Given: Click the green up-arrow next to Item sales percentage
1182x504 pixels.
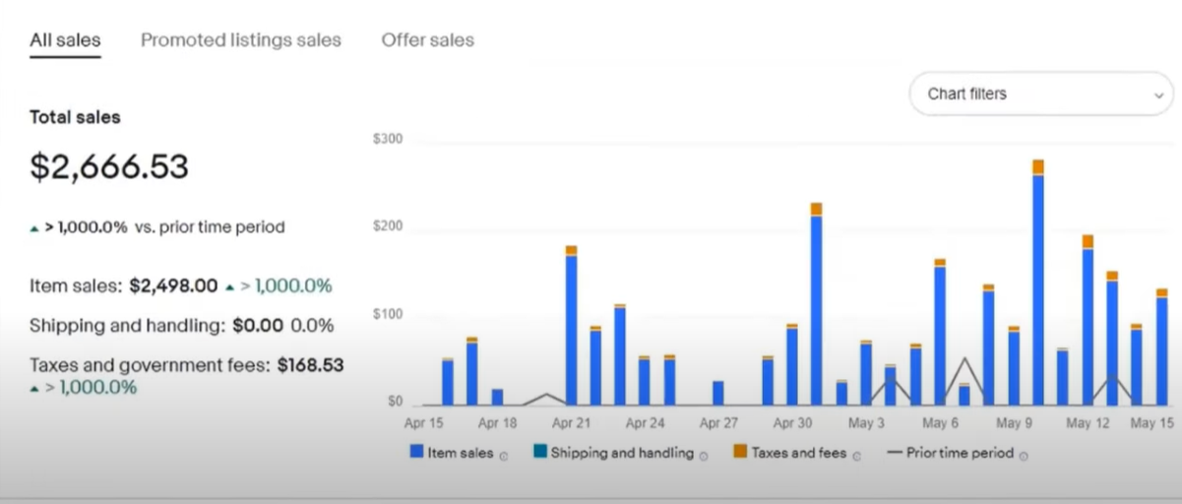Looking at the screenshot, I should (229, 287).
